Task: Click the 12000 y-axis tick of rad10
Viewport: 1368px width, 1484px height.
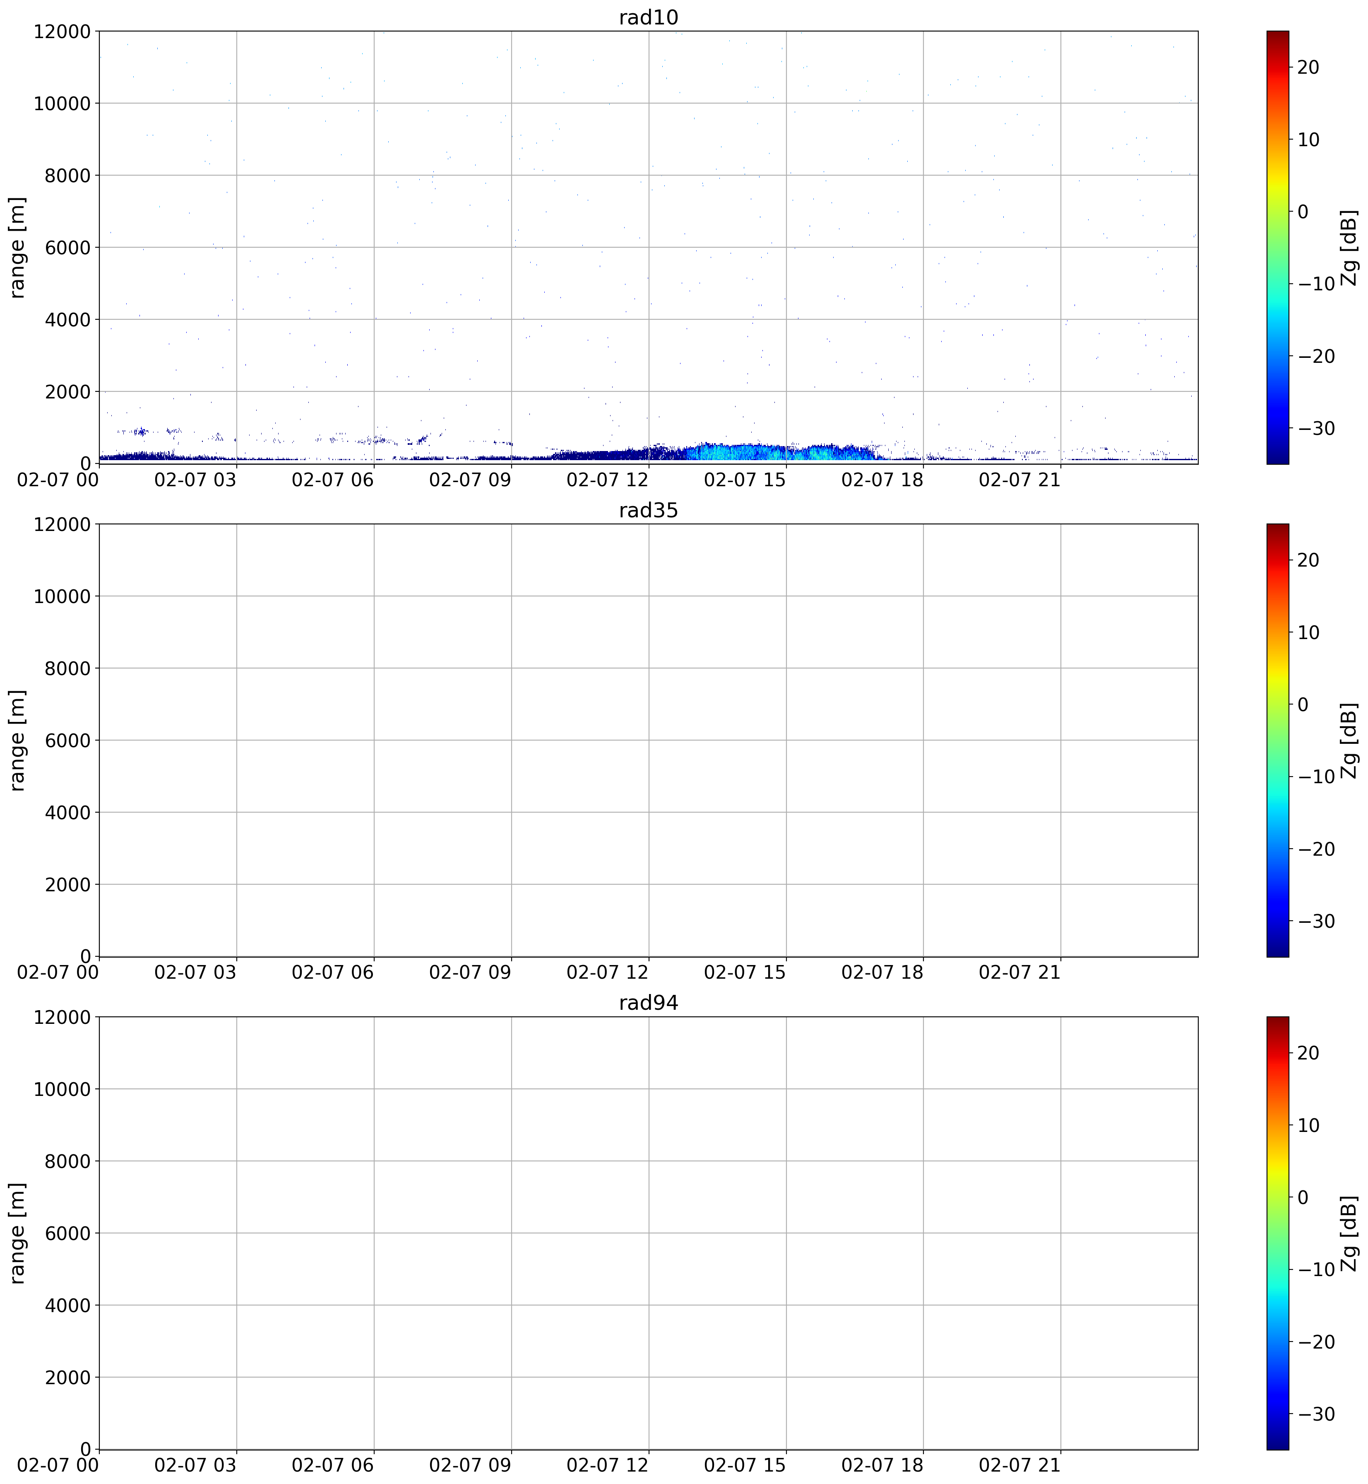Action: point(62,31)
